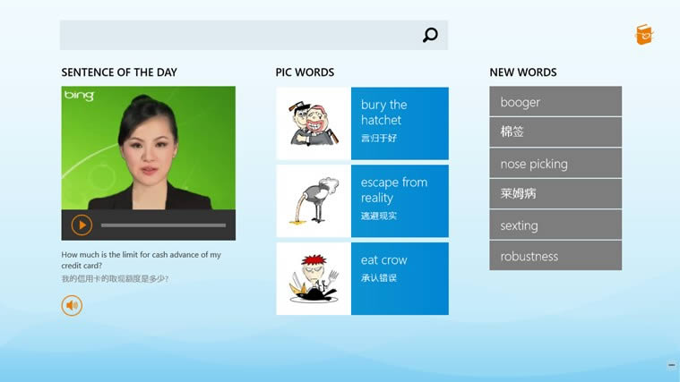Select new word 'booger'
Viewport: 680px width, 382px height.
(555, 101)
